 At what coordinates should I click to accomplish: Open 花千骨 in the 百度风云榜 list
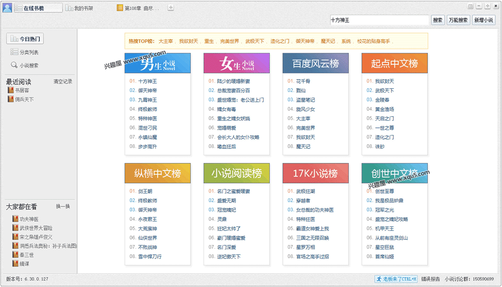tap(303, 81)
